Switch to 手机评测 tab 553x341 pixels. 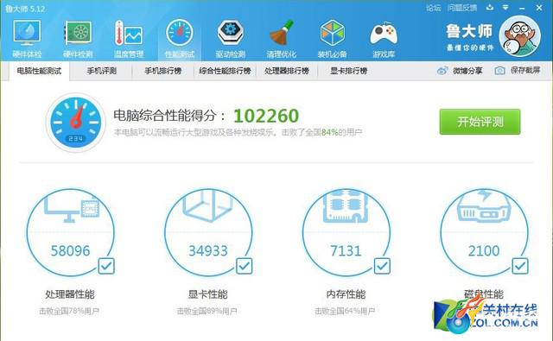pyautogui.click(x=102, y=71)
